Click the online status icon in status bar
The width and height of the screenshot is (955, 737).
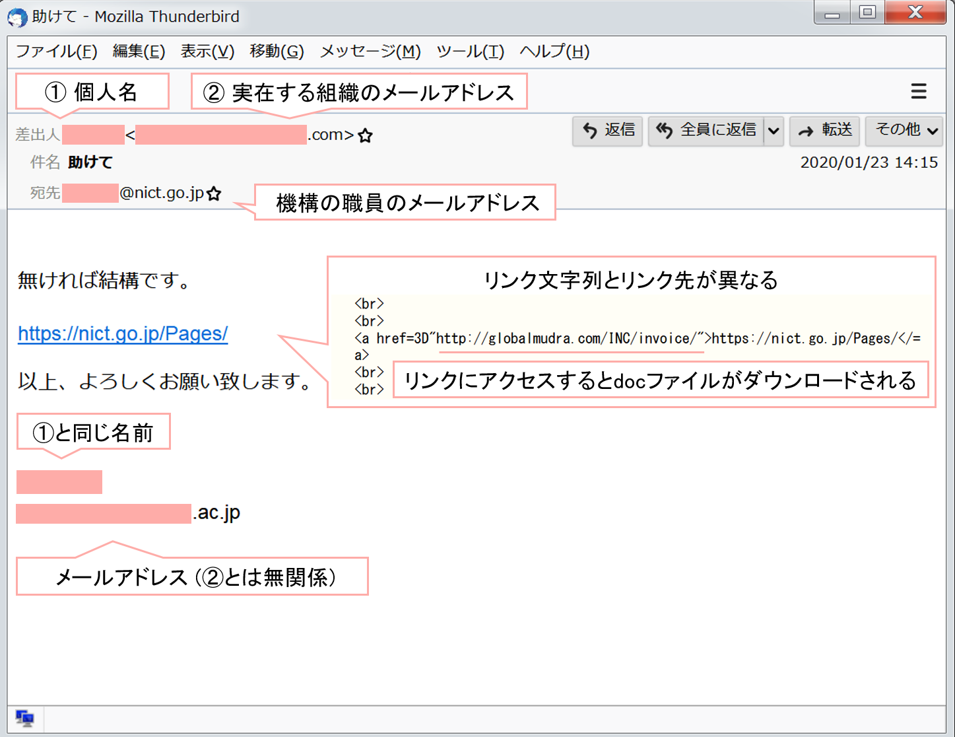(x=25, y=718)
